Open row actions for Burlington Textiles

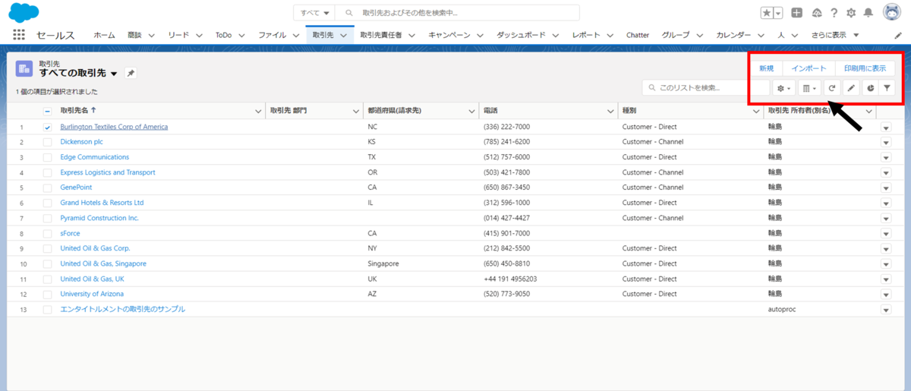pyautogui.click(x=885, y=127)
